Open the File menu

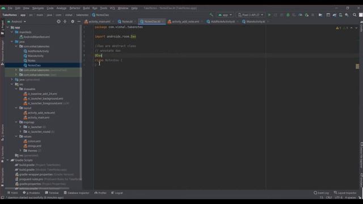pos(10,8)
